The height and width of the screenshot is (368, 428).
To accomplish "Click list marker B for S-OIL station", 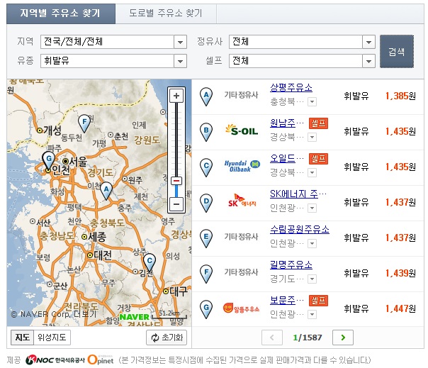I will tap(206, 132).
